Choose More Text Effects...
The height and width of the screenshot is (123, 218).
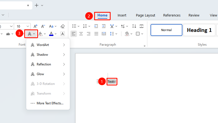tap(48, 103)
